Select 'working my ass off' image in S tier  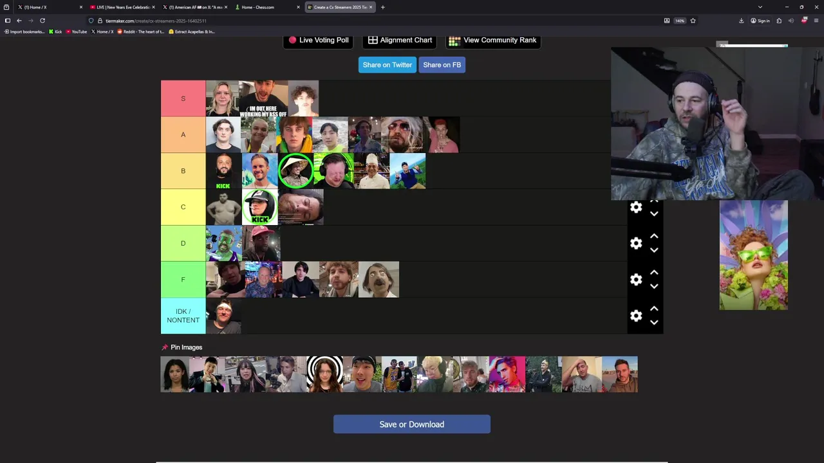(264, 98)
